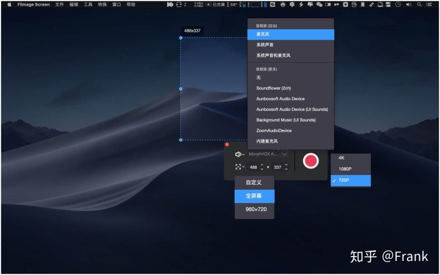This screenshot has width=440, height=275.
Task: Click the Sogou S input icon
Action: (x=273, y=4)
